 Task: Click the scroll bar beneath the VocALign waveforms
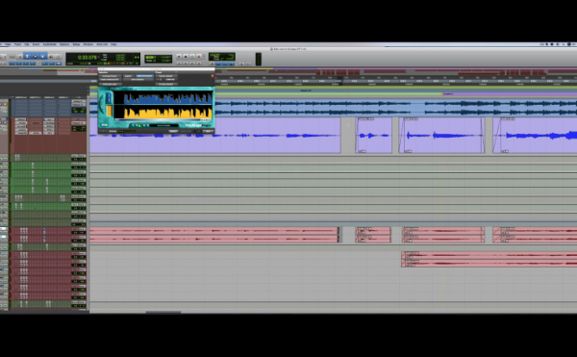pyautogui.click(x=163, y=120)
